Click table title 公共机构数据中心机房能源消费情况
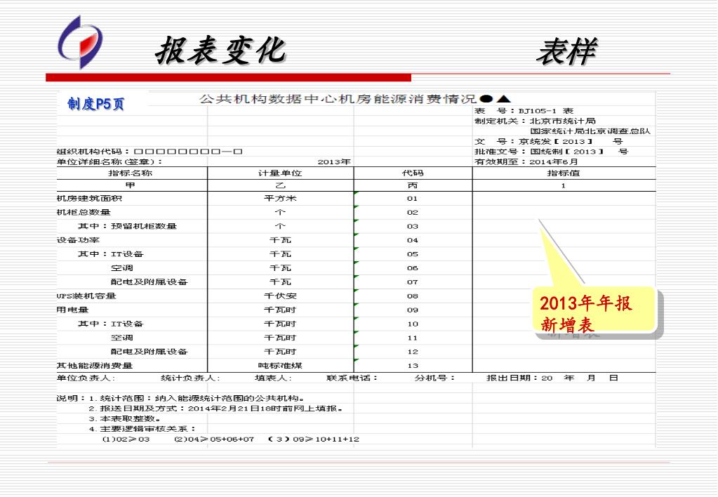The image size is (718, 497). click(338, 99)
